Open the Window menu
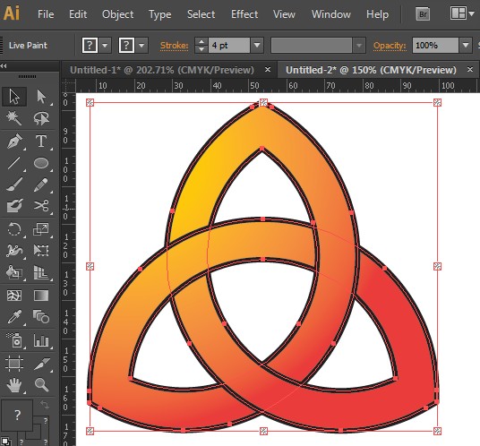This screenshot has width=480, height=446. click(331, 14)
